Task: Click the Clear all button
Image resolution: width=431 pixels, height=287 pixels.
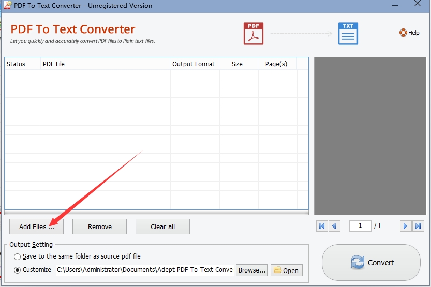Action: tap(162, 226)
